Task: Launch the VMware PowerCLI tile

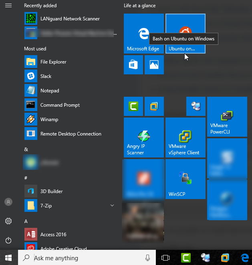Action: 227,117
